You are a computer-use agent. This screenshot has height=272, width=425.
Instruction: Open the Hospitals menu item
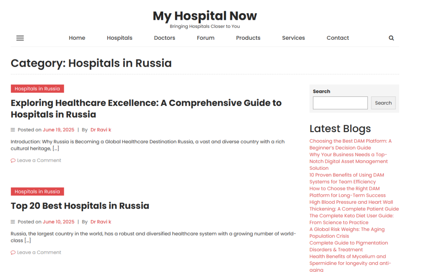click(120, 38)
